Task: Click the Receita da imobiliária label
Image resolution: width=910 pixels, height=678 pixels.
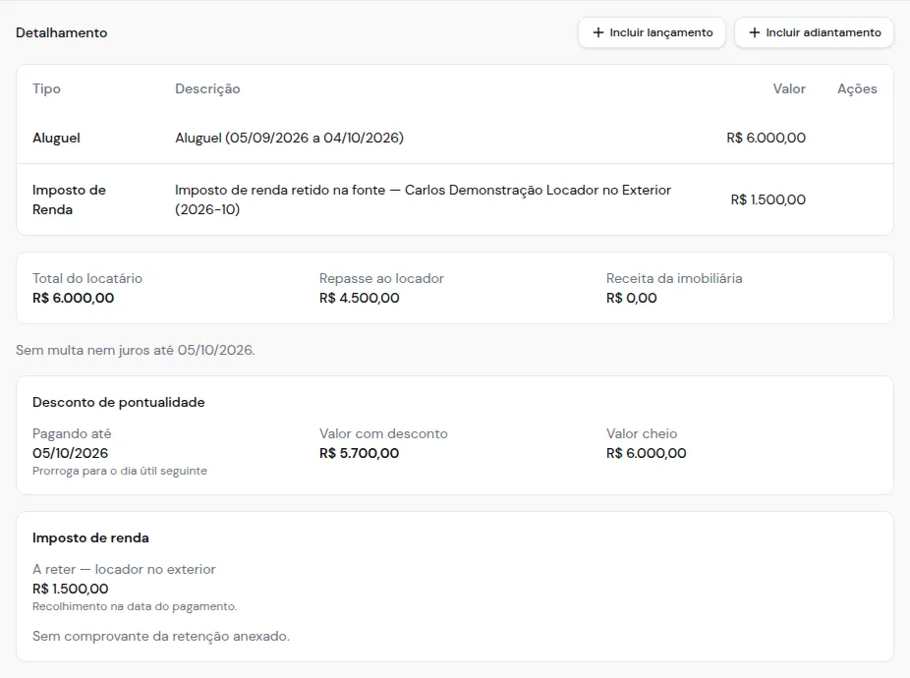Action: click(674, 278)
